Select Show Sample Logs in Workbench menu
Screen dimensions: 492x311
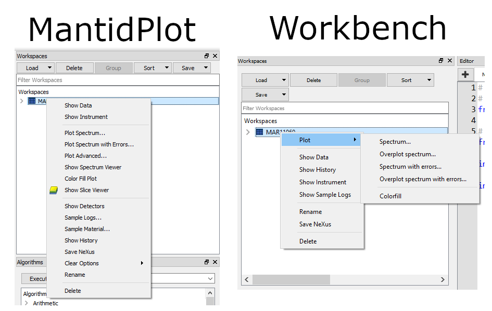click(x=325, y=195)
